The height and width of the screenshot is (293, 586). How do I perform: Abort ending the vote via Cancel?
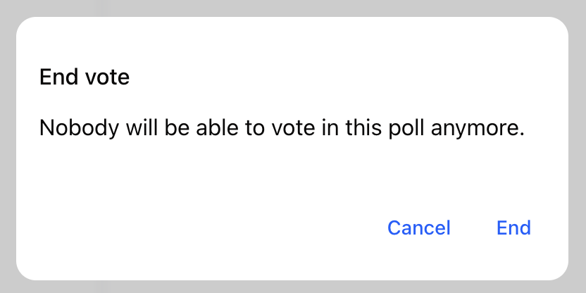pos(418,228)
